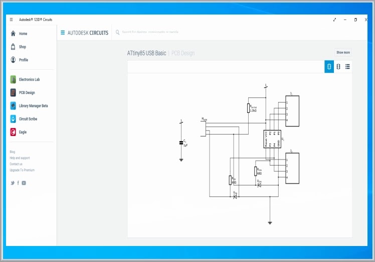Click the search magnifier icon
Viewport: 375px width, 262px height.
[x=117, y=32]
